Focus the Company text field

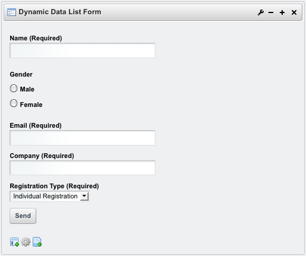[82, 168]
